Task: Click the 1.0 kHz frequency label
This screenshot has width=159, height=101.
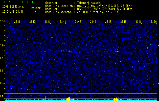Action: tap(2, 45)
